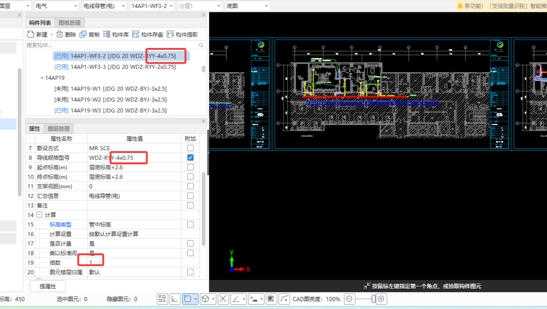Close the component list panel
The image size is (547, 309).
coord(204,15)
